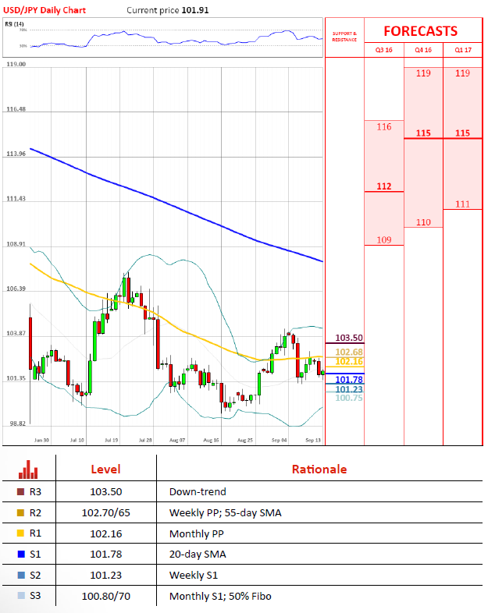Click the 102.68 level label beside chart

pyautogui.click(x=349, y=352)
